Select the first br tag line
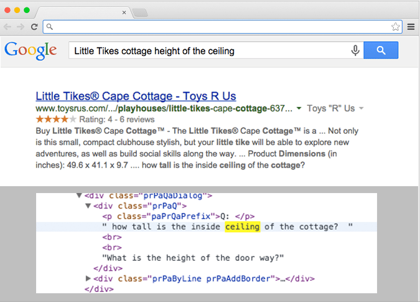Viewport: 420px width, 302px height. coord(112,237)
